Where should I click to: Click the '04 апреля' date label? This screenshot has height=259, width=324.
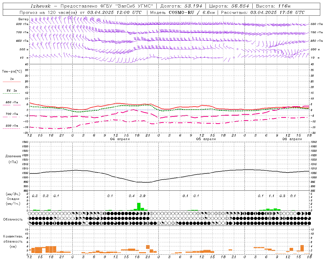(x=120, y=139)
